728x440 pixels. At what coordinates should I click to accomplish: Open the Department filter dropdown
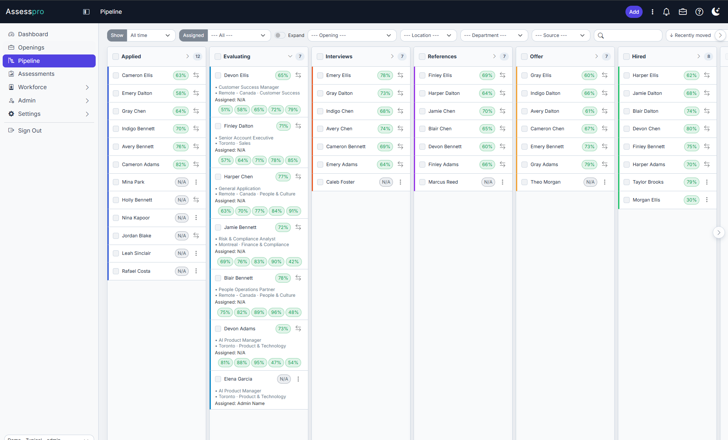point(494,35)
